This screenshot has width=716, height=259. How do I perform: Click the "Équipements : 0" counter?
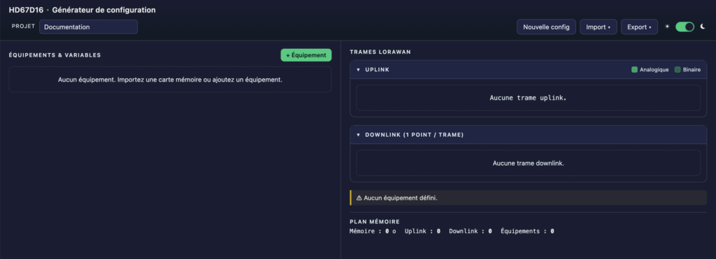(527, 231)
